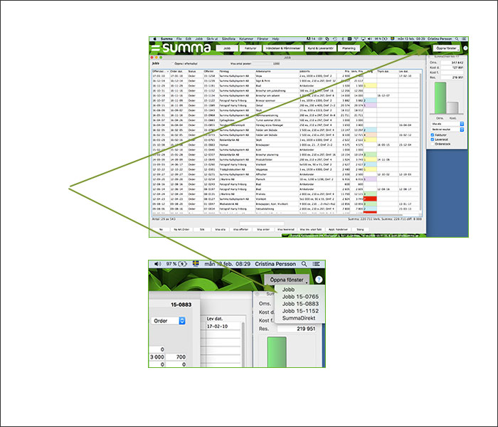Click the Swedish flag input icon in enlarged view
498x427 pixels.
coord(196,264)
